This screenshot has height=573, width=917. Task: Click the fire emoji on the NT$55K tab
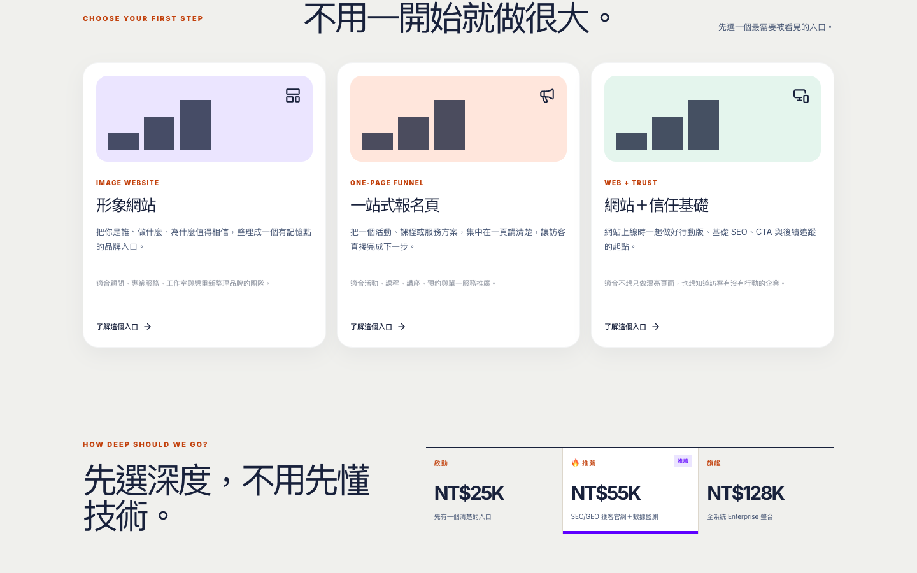tap(575, 463)
